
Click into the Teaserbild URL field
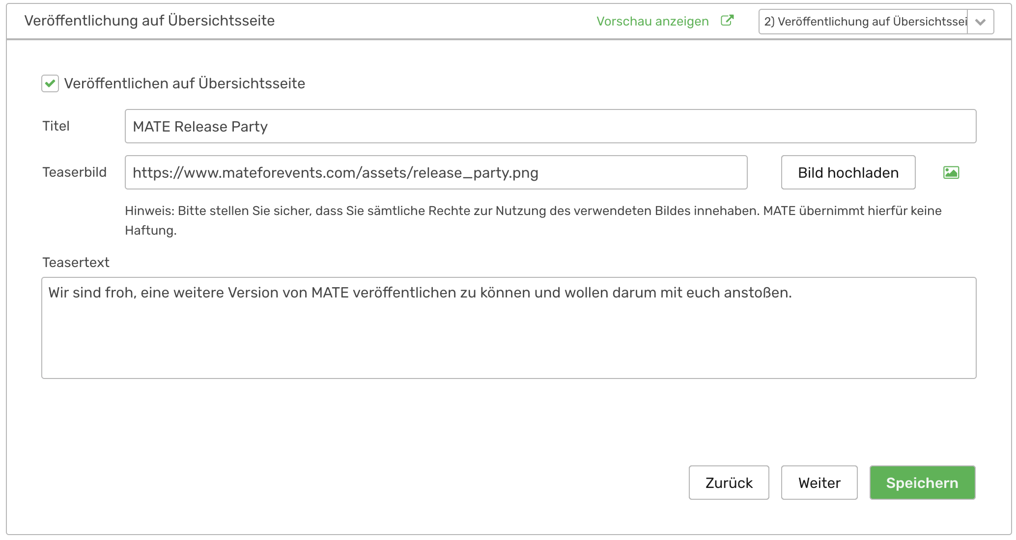click(x=436, y=172)
